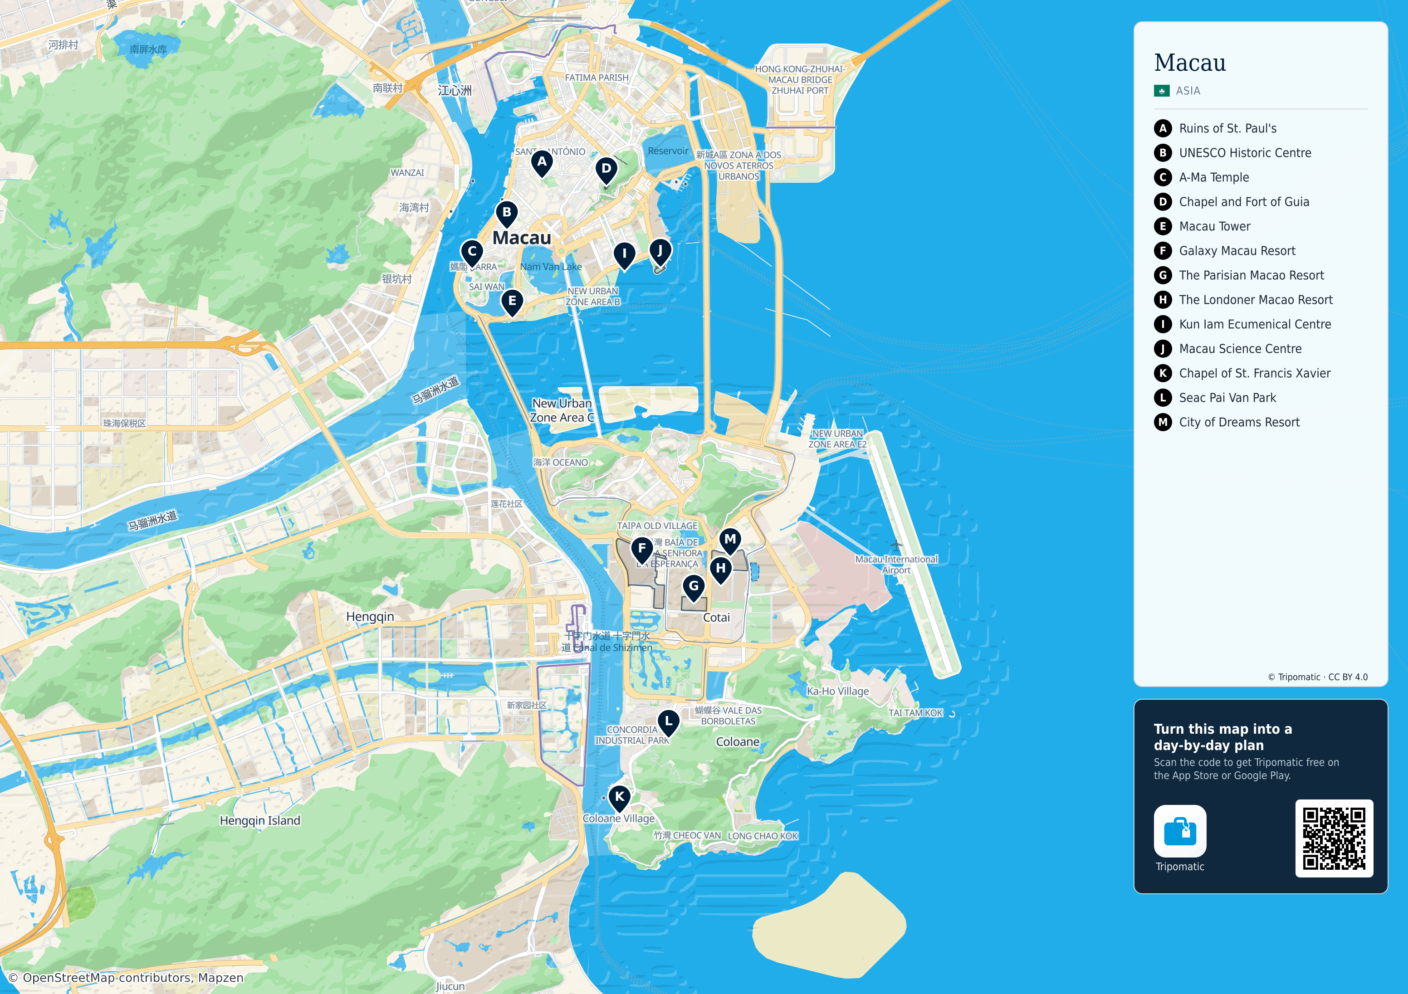Select 'The Parisian Macao Resort' entry

tap(1251, 275)
